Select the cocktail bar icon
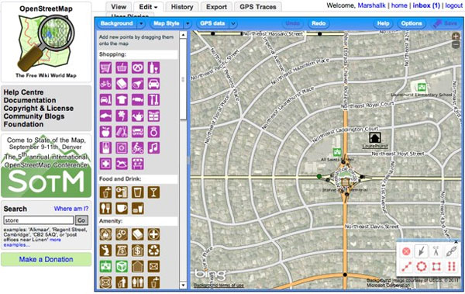465x294 pixels. coord(153,192)
